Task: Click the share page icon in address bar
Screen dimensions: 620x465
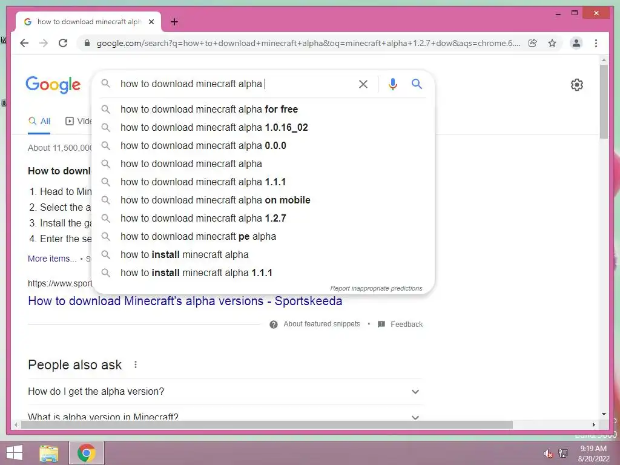Action: click(x=533, y=43)
